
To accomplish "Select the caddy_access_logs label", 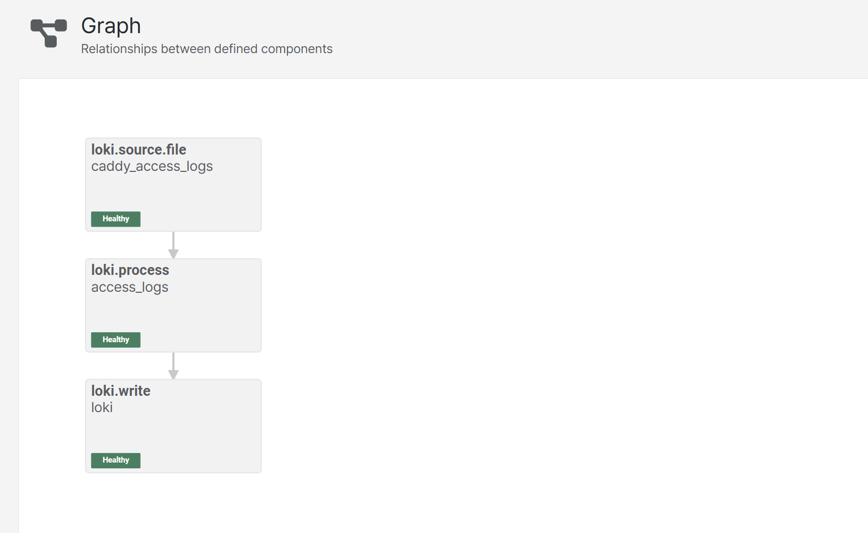I will point(152,167).
